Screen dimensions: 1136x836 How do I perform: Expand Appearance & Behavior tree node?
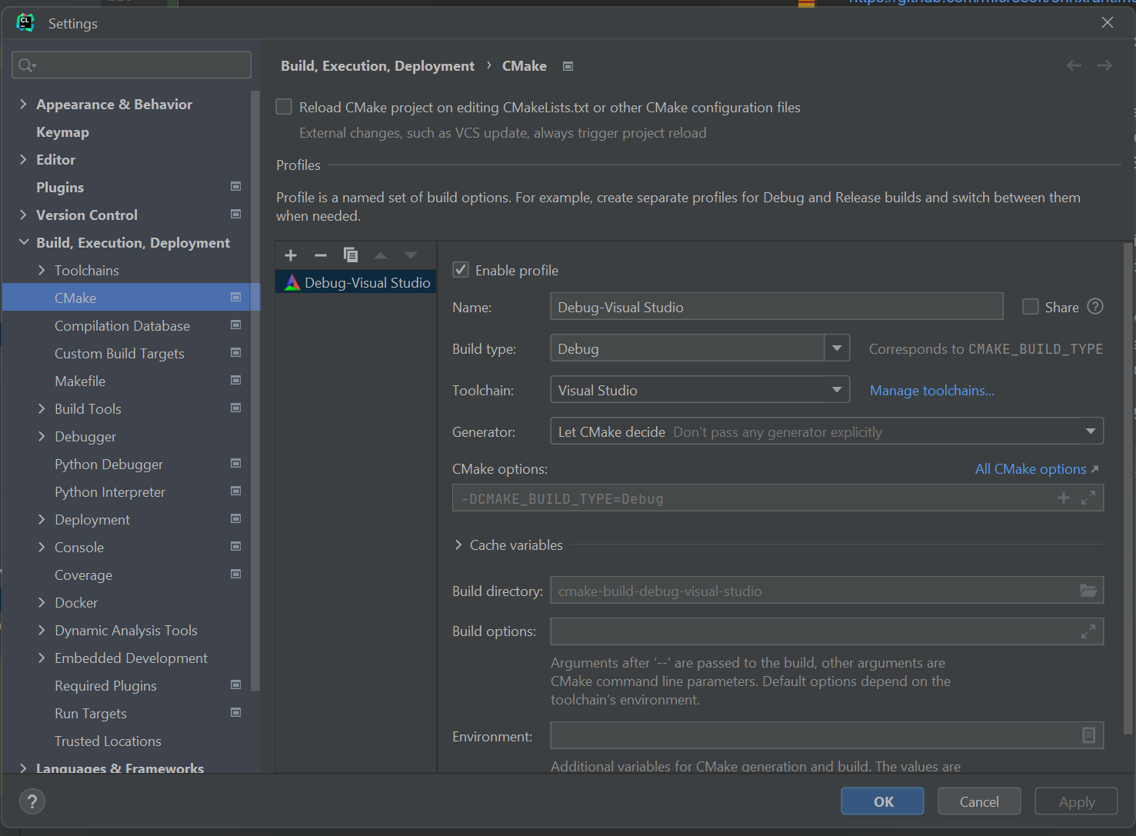point(23,104)
